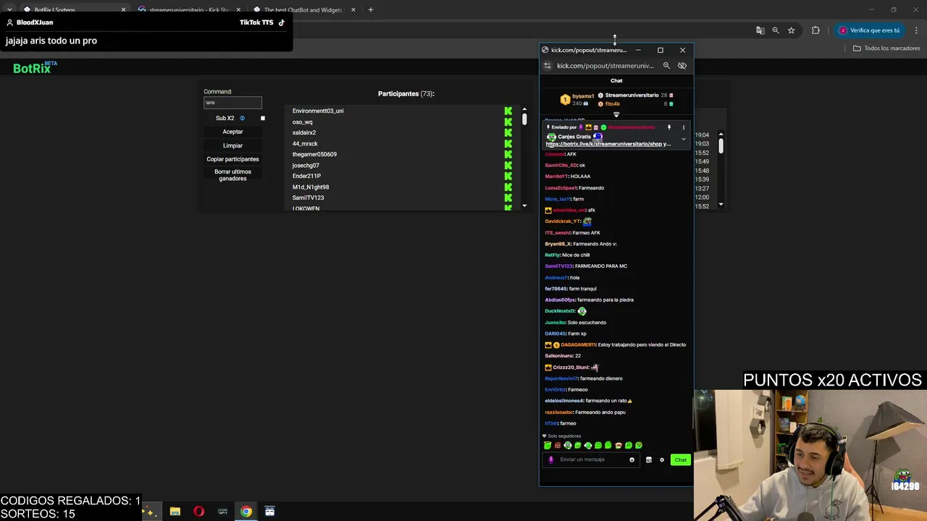Open Google Chrome from the taskbar

(x=246, y=512)
